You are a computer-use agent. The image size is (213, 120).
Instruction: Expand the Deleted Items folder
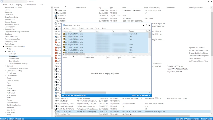(5, 76)
